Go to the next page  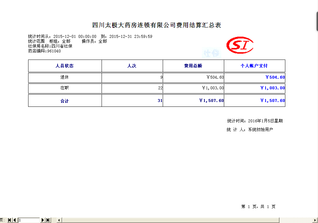point(43,220)
